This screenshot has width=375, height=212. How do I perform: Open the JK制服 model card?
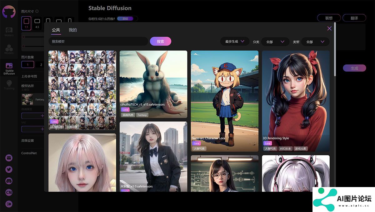153,157
